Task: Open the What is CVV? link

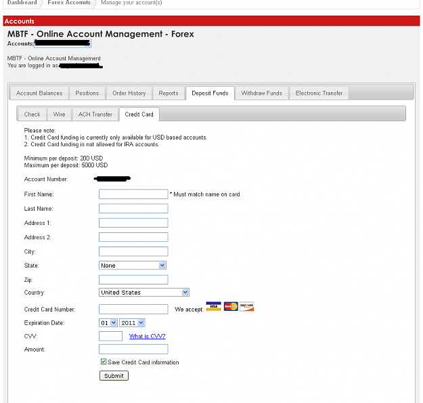Action: pyautogui.click(x=147, y=336)
